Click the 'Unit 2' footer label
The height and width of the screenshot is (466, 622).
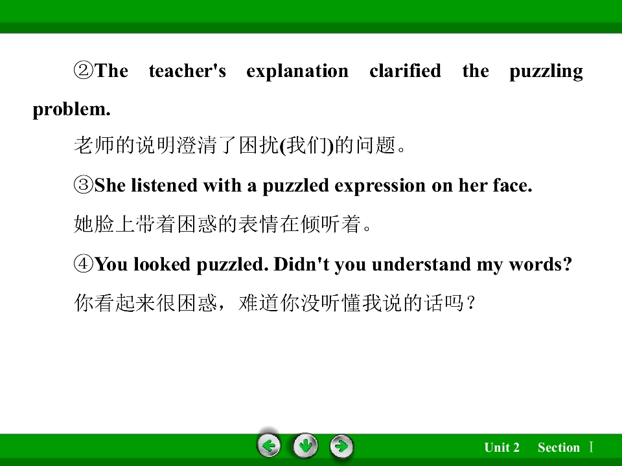[x=501, y=447]
